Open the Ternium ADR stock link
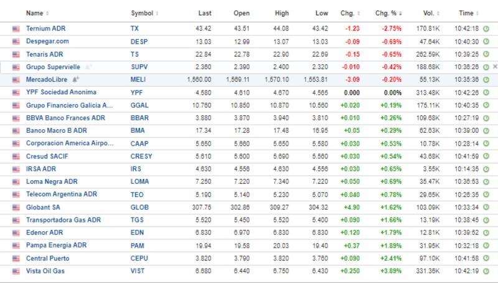Image resolution: width=498 pixels, height=283 pixels. (x=45, y=29)
